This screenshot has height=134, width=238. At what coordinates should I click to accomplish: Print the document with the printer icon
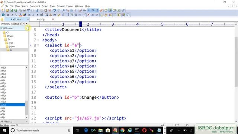pyautogui.click(x=25, y=10)
